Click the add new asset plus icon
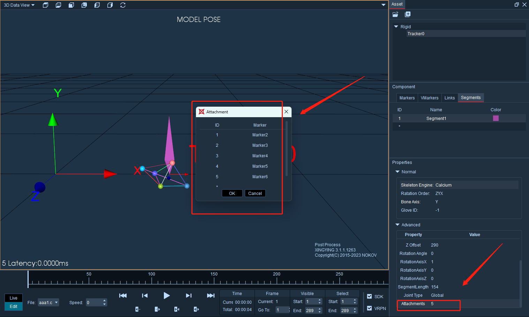This screenshot has height=317, width=529. coord(408,14)
